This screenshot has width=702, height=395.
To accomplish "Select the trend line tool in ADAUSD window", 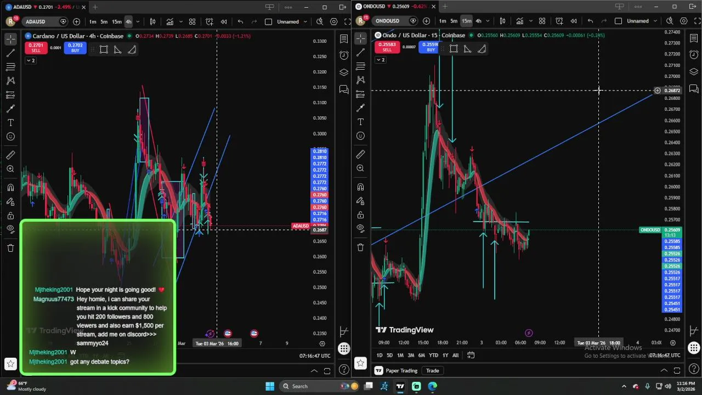I will (x=10, y=53).
